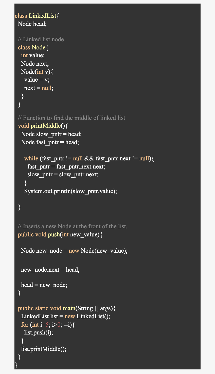Click the 'int value;' declaration
215x374 pixels.
[33, 55]
